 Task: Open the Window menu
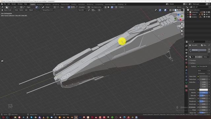(x=20, y=4)
